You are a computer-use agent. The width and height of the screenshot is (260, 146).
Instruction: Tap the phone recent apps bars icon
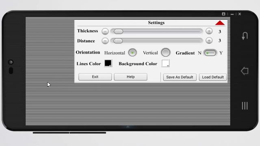[245, 105]
